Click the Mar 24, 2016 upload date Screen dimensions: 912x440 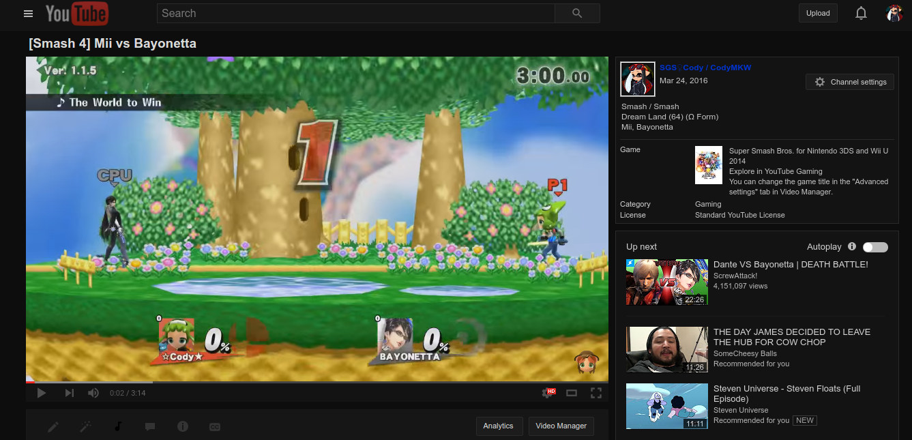(x=683, y=80)
